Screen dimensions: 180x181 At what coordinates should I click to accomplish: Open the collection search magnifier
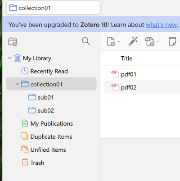tap(86, 41)
